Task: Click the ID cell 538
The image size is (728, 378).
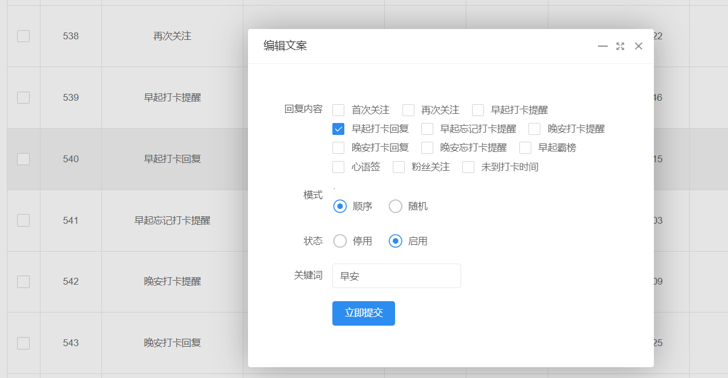Action: [71, 36]
